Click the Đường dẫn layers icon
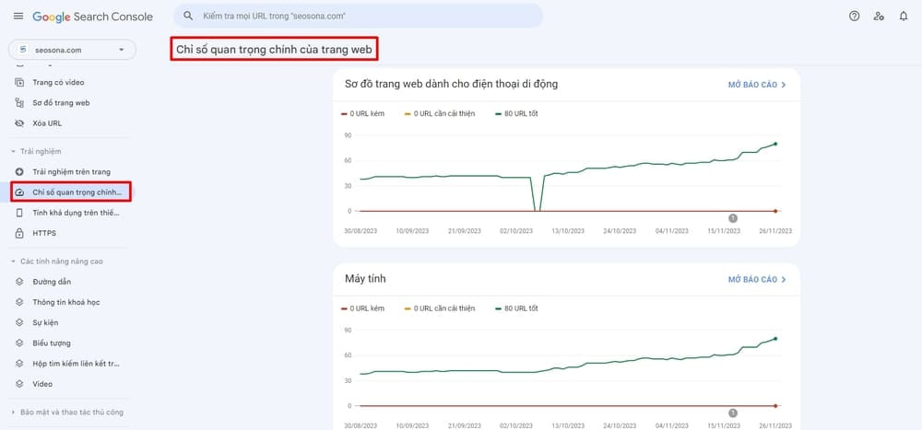 (x=19, y=282)
